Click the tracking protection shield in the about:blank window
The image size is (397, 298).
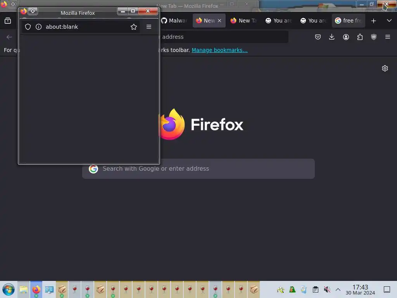tap(28, 27)
